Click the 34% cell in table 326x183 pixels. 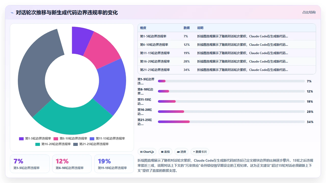coord(187,70)
